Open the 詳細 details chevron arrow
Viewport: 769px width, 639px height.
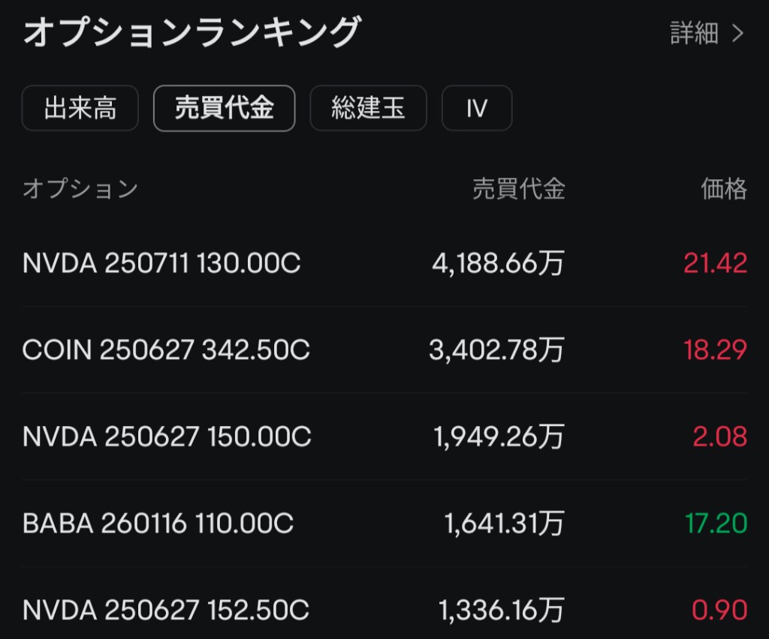pyautogui.click(x=737, y=33)
